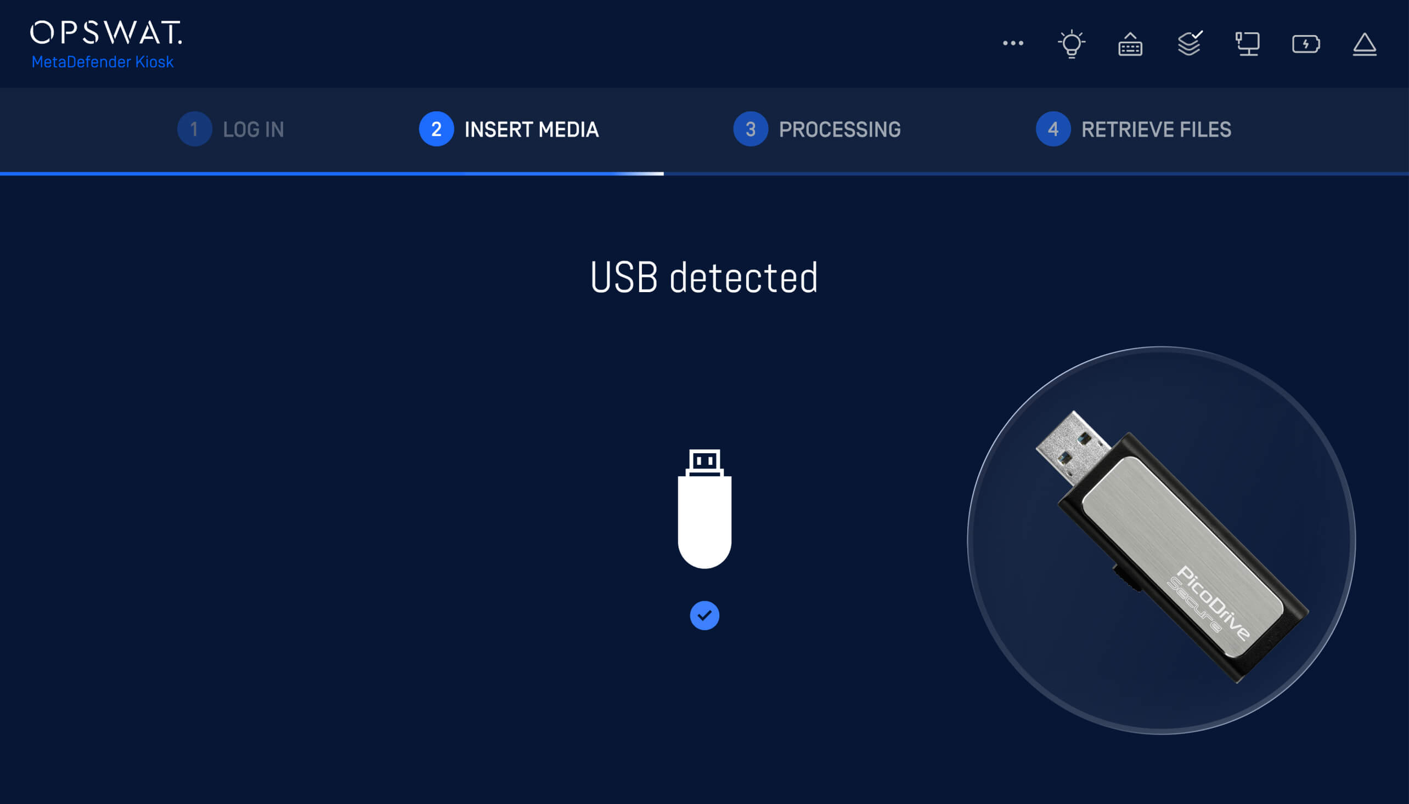
Task: Open the three-dot more options menu
Action: pyautogui.click(x=1013, y=43)
